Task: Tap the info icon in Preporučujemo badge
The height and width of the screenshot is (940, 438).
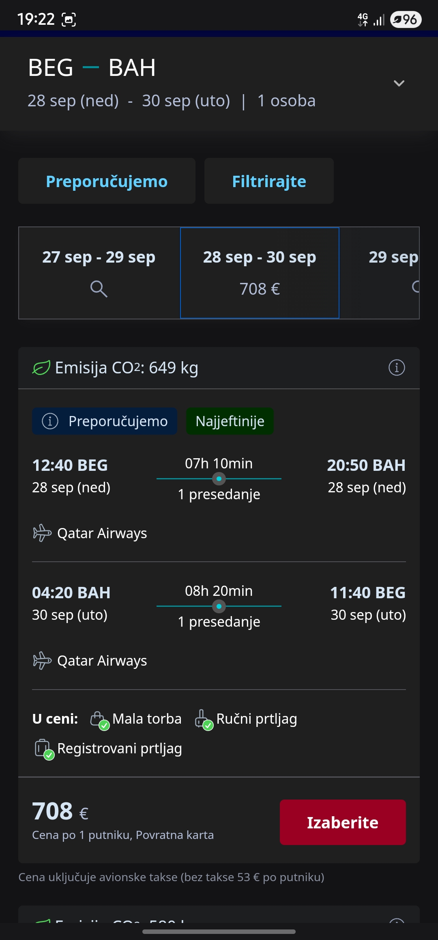Action: click(50, 421)
